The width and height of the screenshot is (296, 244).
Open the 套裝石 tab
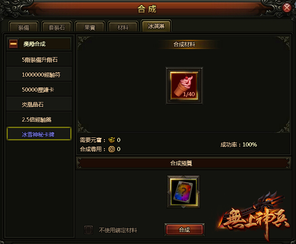tap(57, 28)
